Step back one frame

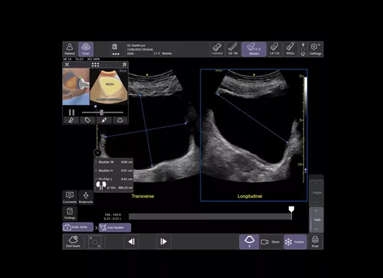coord(132,242)
